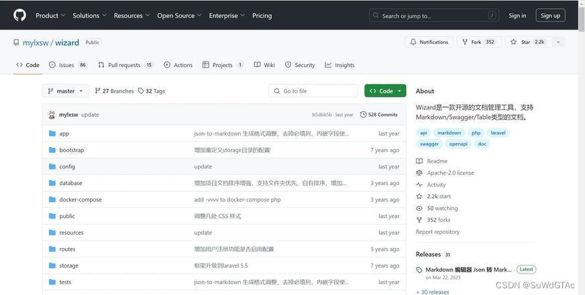Switch to the Code tab

pyautogui.click(x=28, y=65)
